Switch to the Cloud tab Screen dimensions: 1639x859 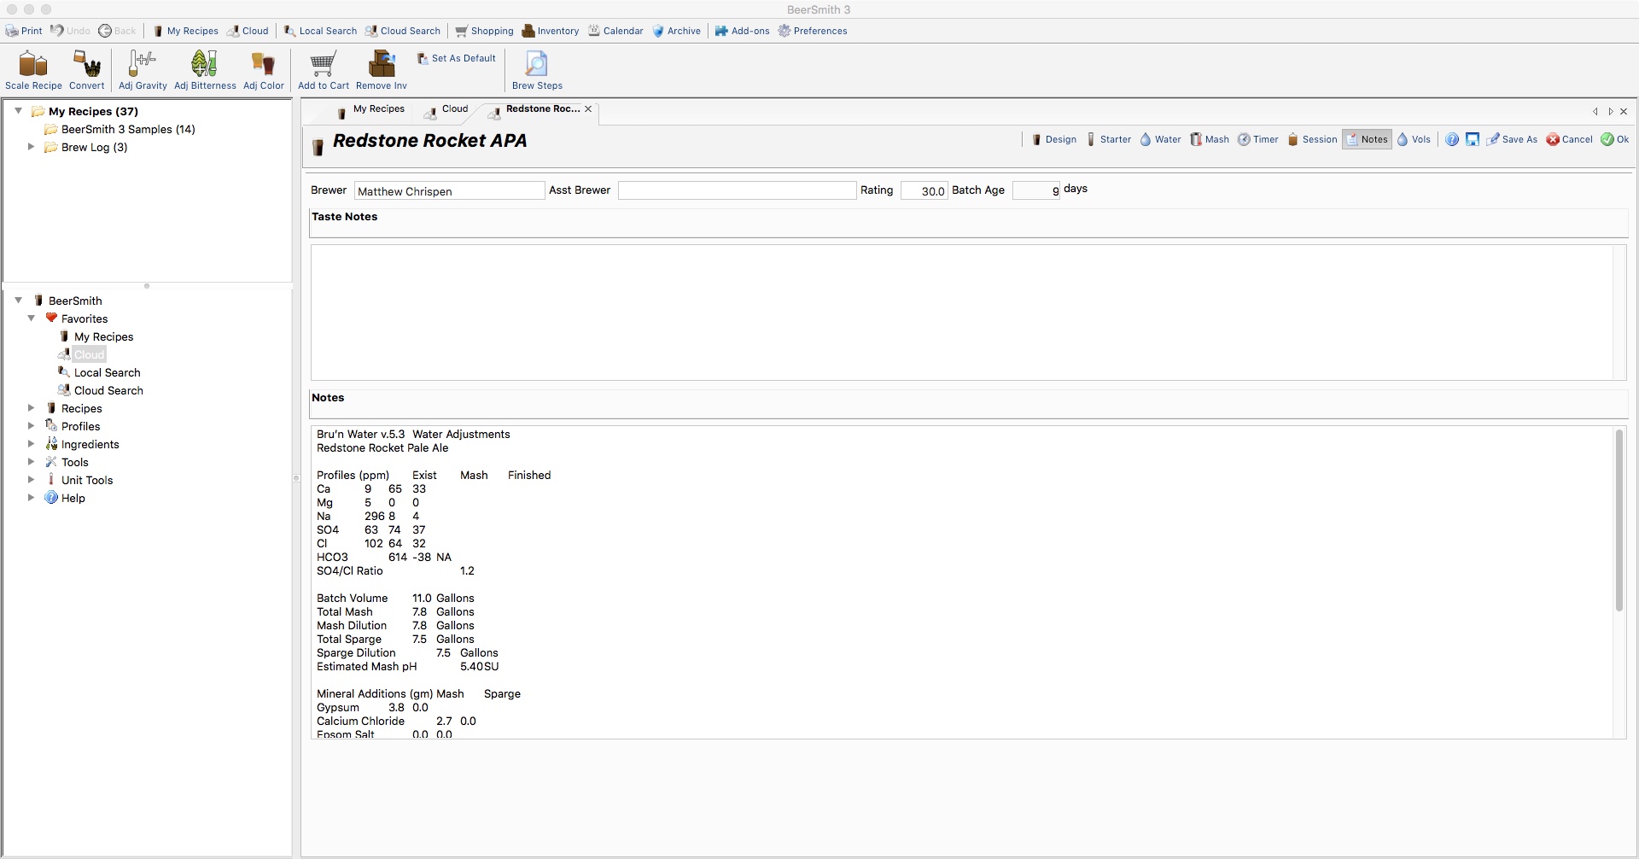pos(446,109)
